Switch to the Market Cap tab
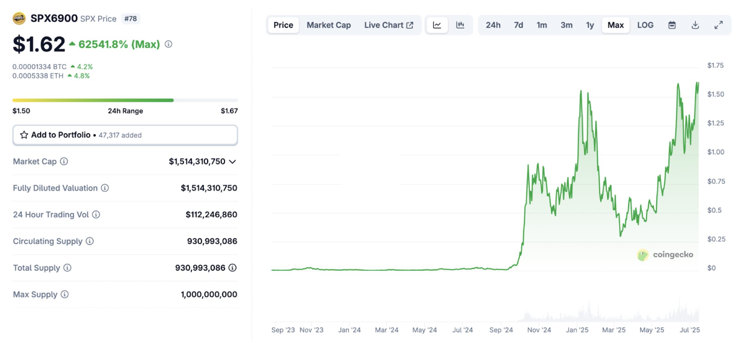Screen dimensions: 741x343 point(329,25)
